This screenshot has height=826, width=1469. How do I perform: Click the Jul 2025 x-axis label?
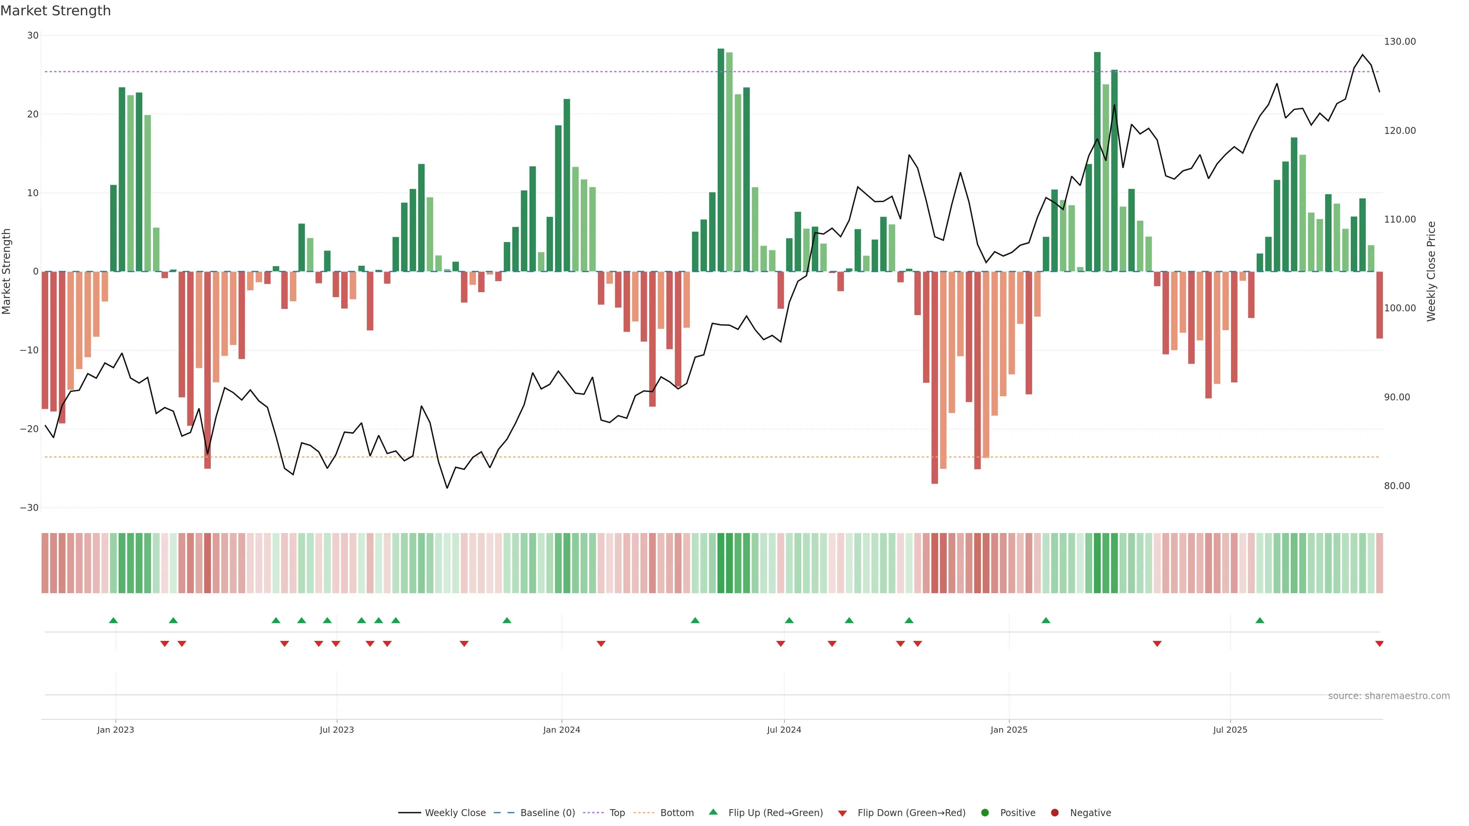click(x=1230, y=730)
